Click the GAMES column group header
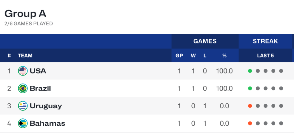 205,41
